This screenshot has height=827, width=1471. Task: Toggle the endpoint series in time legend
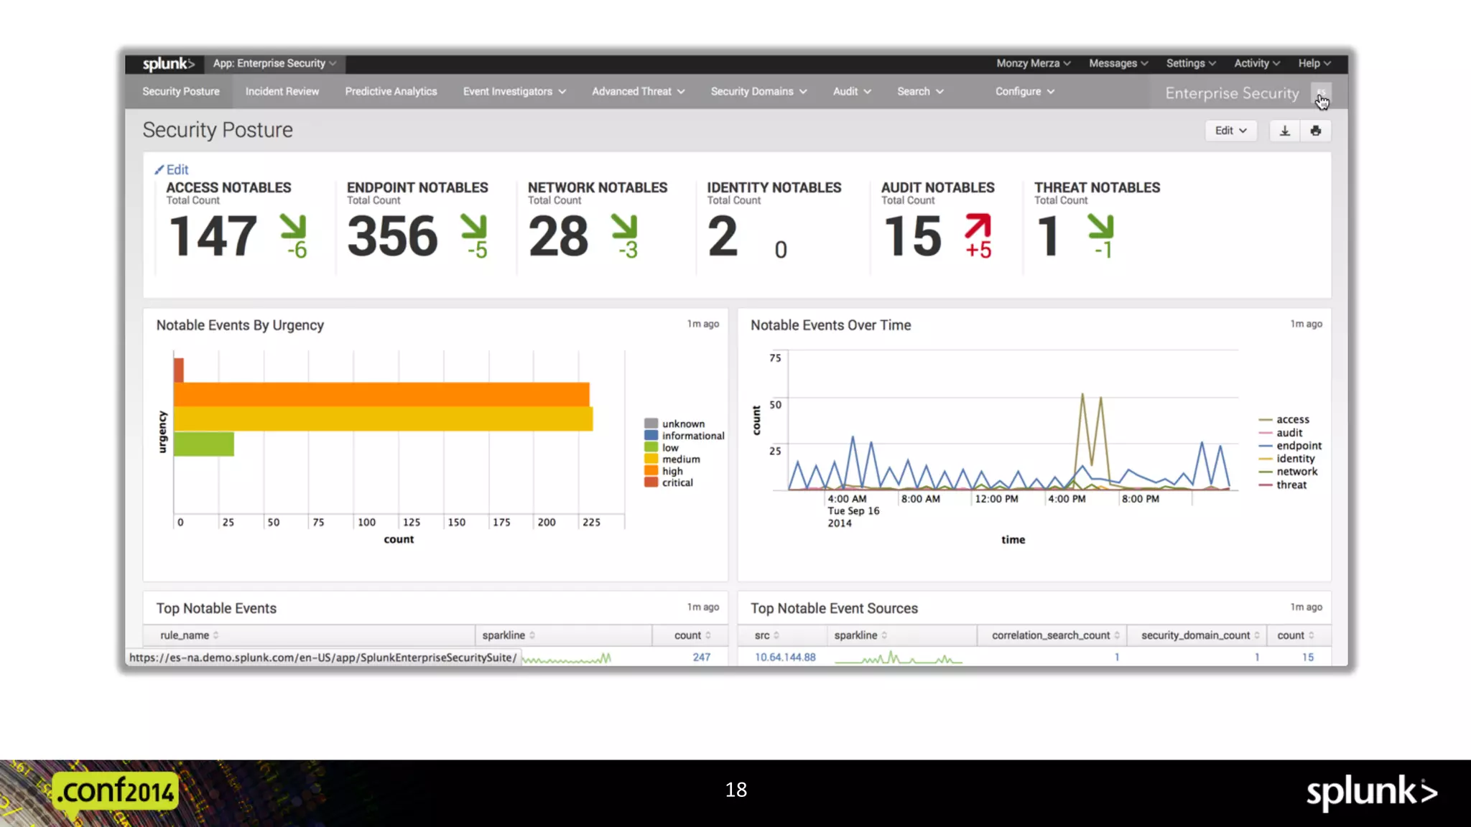point(1298,446)
